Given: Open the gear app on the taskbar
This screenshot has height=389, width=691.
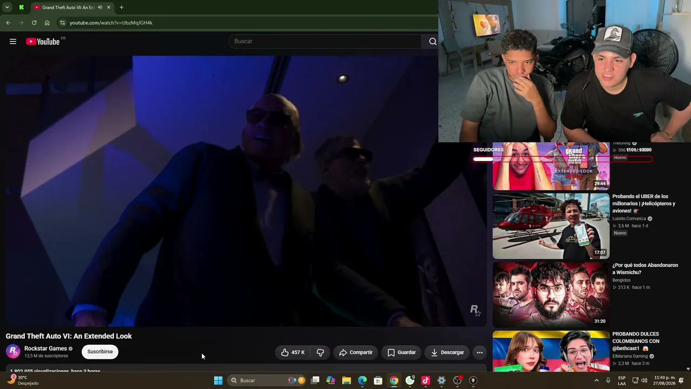Looking at the screenshot, I should point(442,380).
